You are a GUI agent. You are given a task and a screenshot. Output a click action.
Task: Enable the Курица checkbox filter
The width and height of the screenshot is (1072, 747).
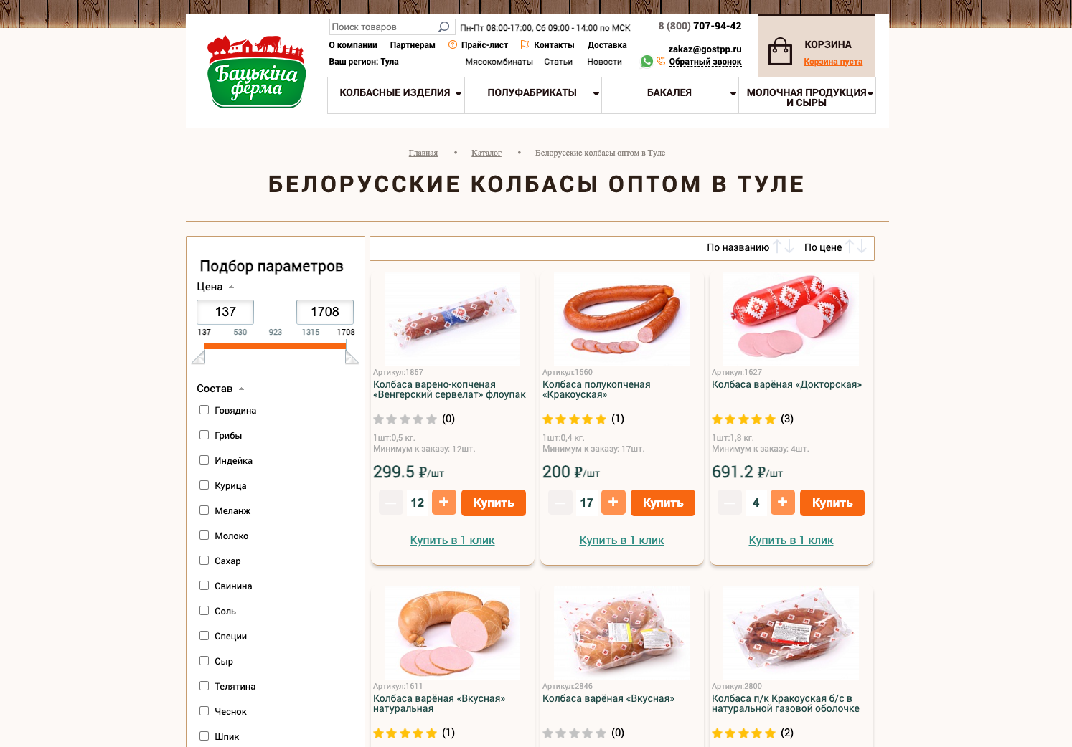click(x=204, y=485)
